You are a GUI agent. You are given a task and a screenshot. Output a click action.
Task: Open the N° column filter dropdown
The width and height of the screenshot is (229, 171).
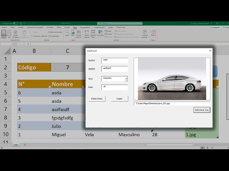tap(50, 87)
